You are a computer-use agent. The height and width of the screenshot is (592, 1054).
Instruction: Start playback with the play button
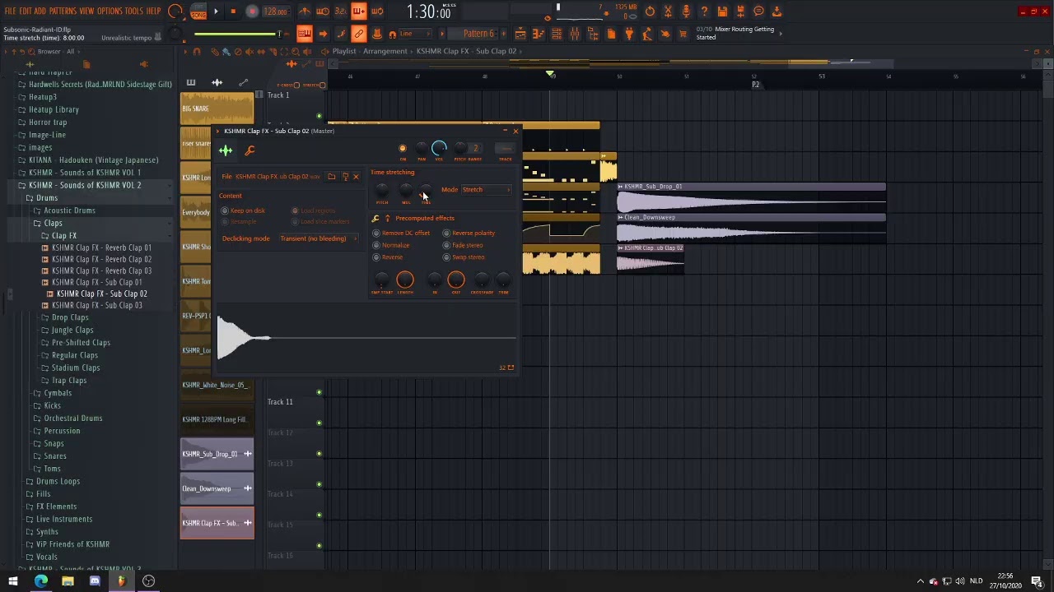216,12
